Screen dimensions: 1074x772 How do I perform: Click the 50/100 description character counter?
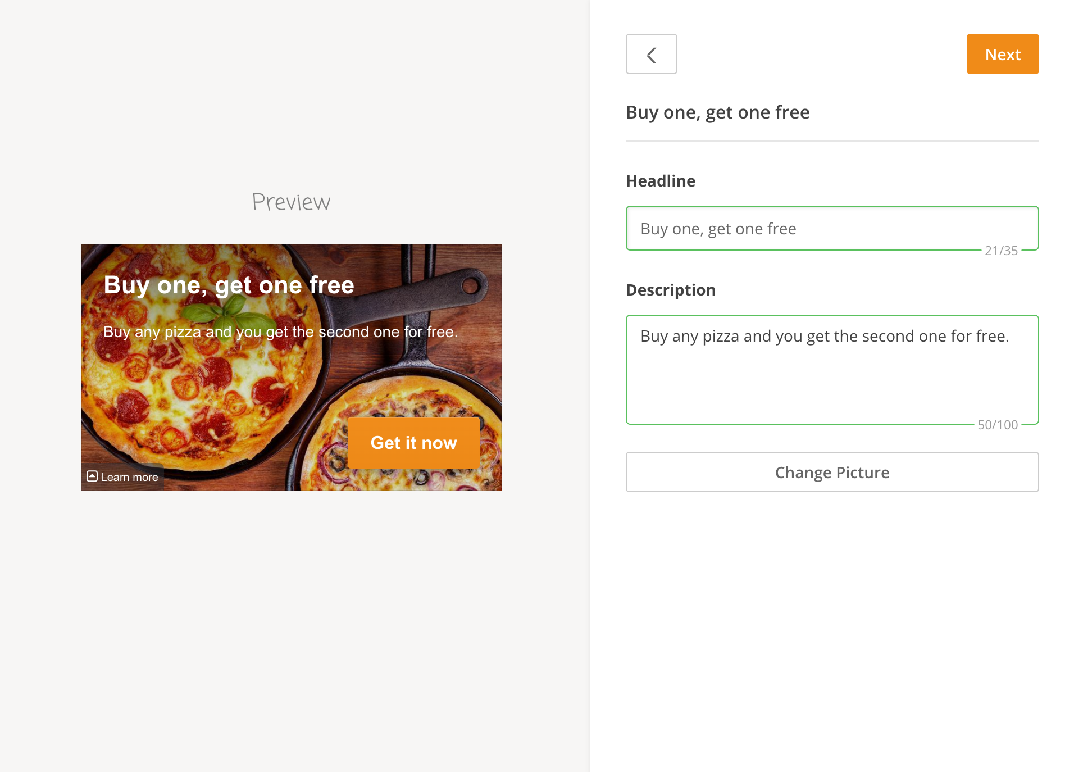pos(998,425)
